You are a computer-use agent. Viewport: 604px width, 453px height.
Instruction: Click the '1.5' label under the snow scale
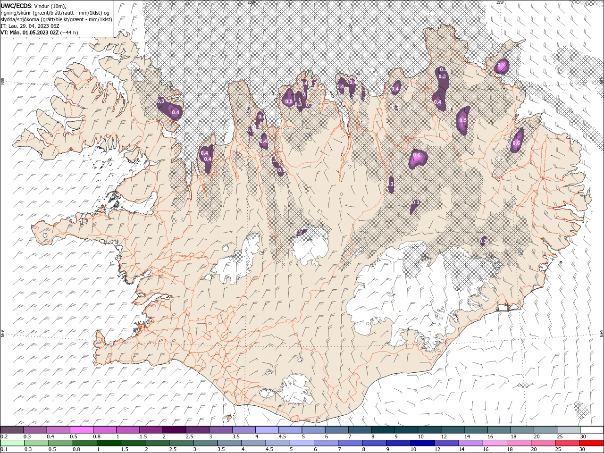pyautogui.click(x=143, y=436)
